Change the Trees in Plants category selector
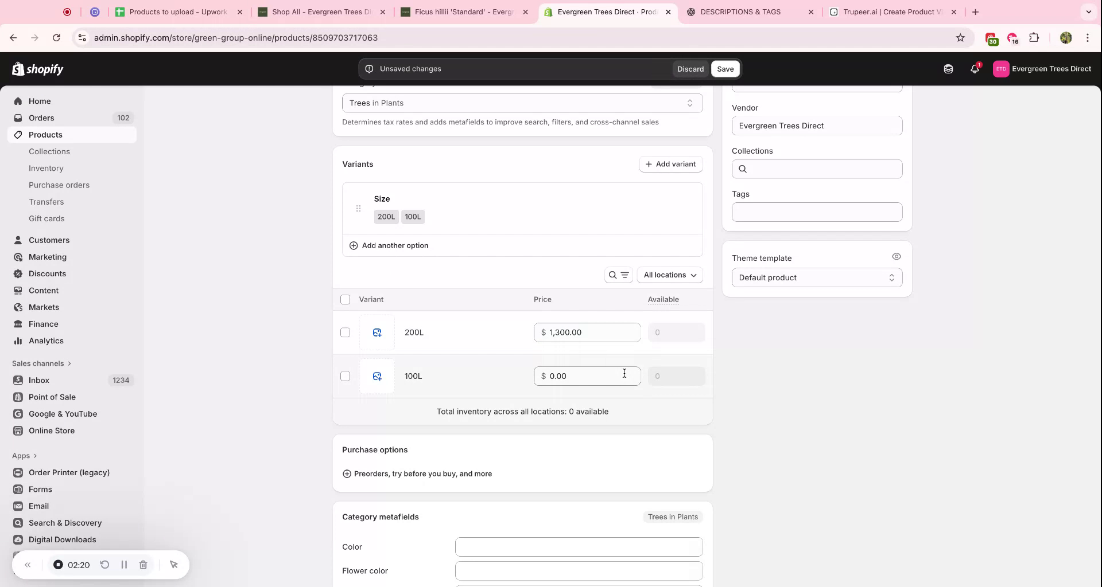This screenshot has height=587, width=1102. [x=522, y=103]
